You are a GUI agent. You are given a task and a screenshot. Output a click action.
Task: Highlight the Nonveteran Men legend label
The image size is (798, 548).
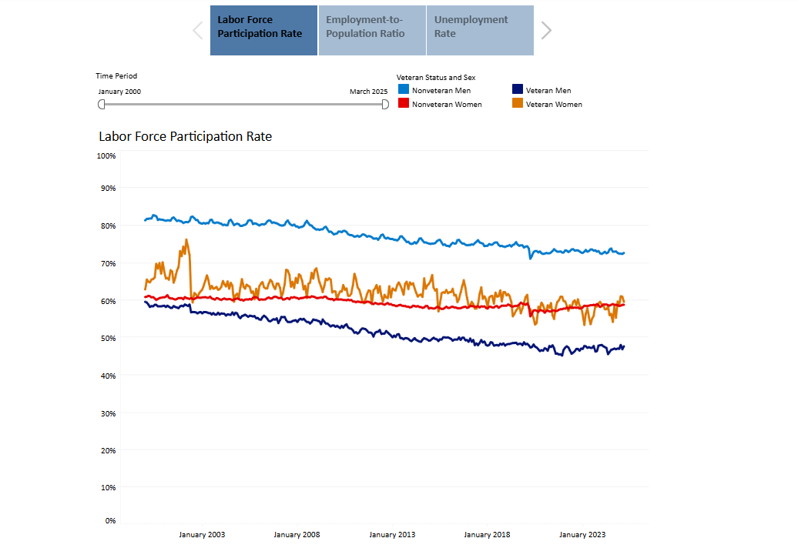pos(441,91)
